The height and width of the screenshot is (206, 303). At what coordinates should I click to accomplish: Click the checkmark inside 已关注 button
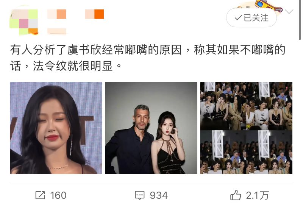coord(238,18)
